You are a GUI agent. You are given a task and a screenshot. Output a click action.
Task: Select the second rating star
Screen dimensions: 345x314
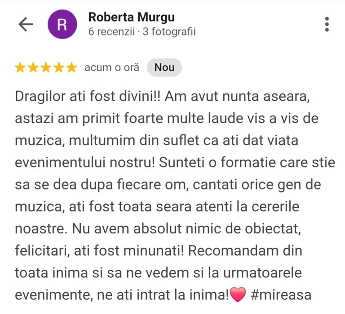[33, 67]
